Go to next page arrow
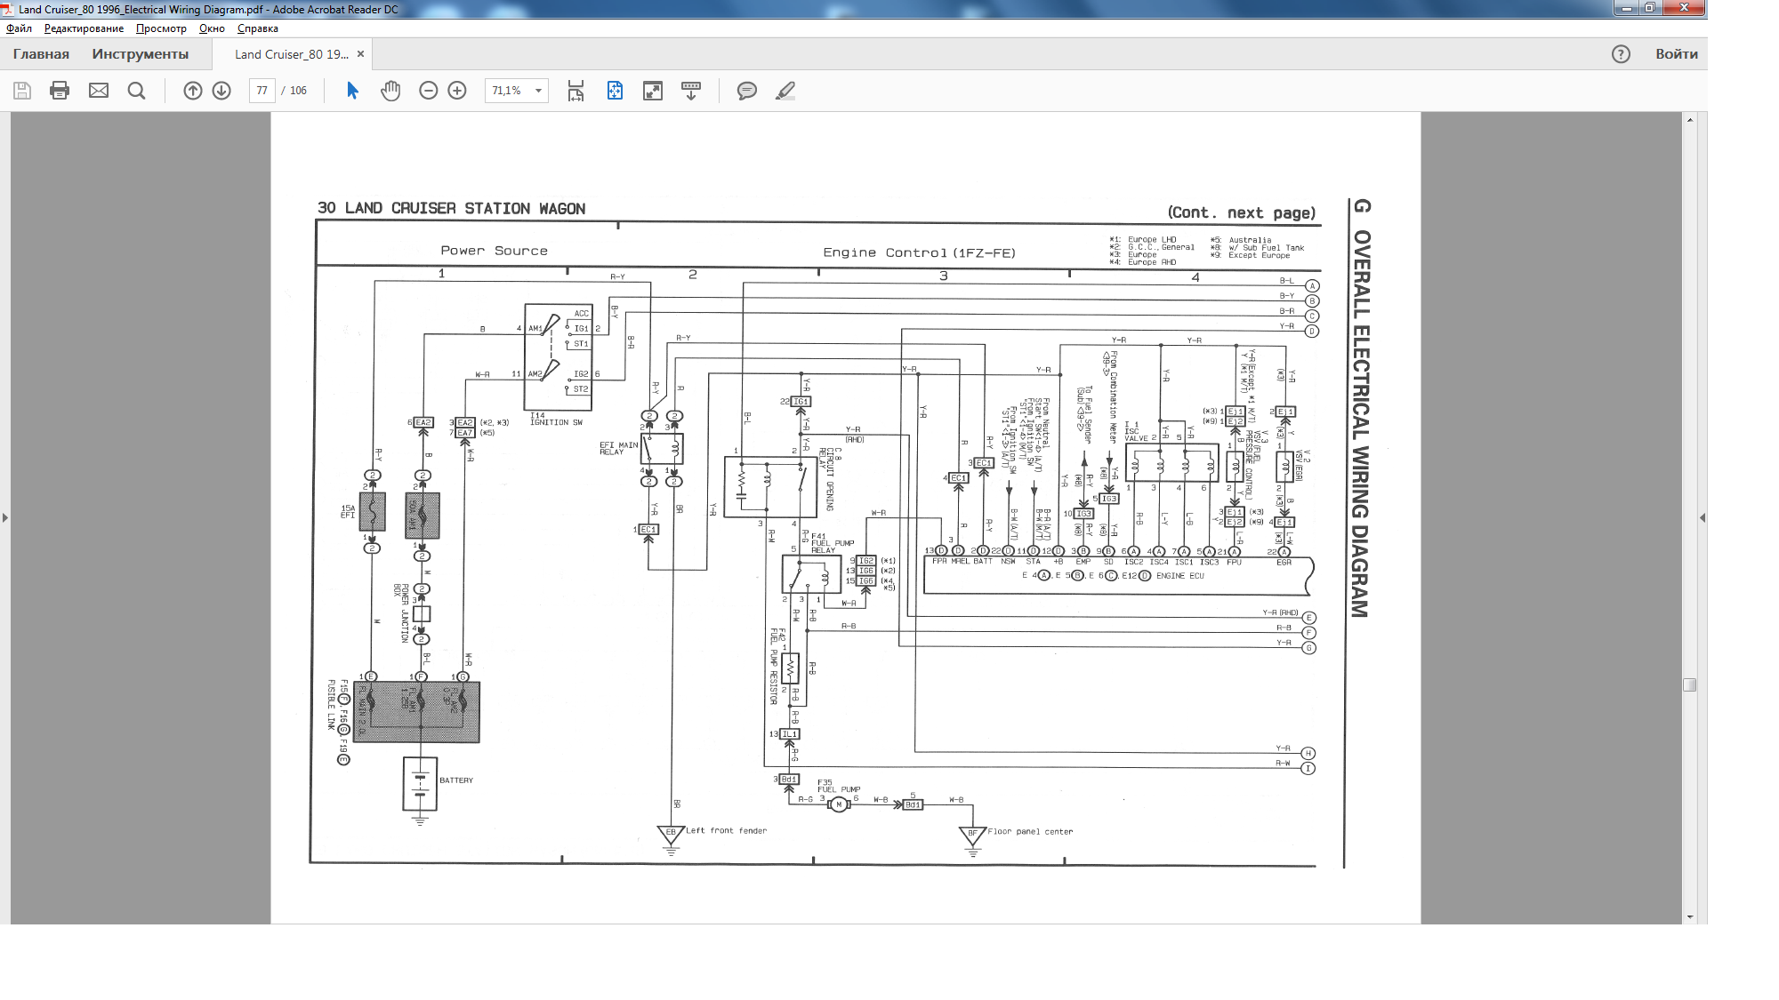 pyautogui.click(x=221, y=91)
